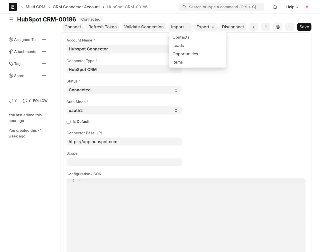This screenshot has width=320, height=252.
Task: Add an assignee with the plus icon
Action: [44, 40]
